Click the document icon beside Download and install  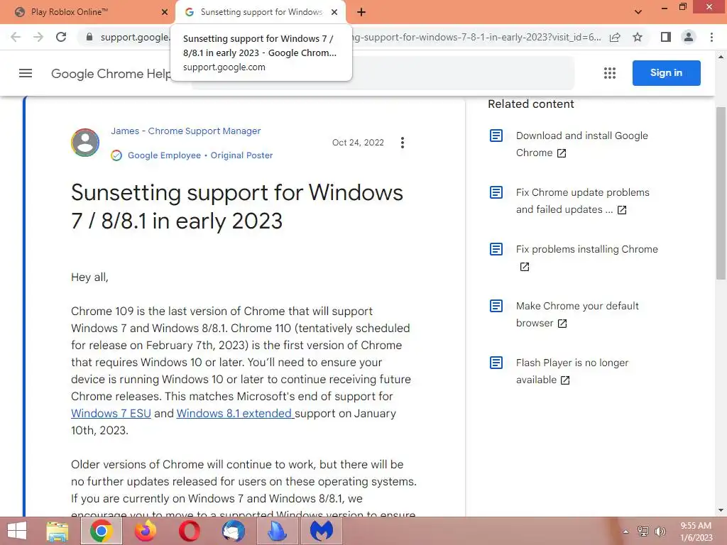coord(496,136)
